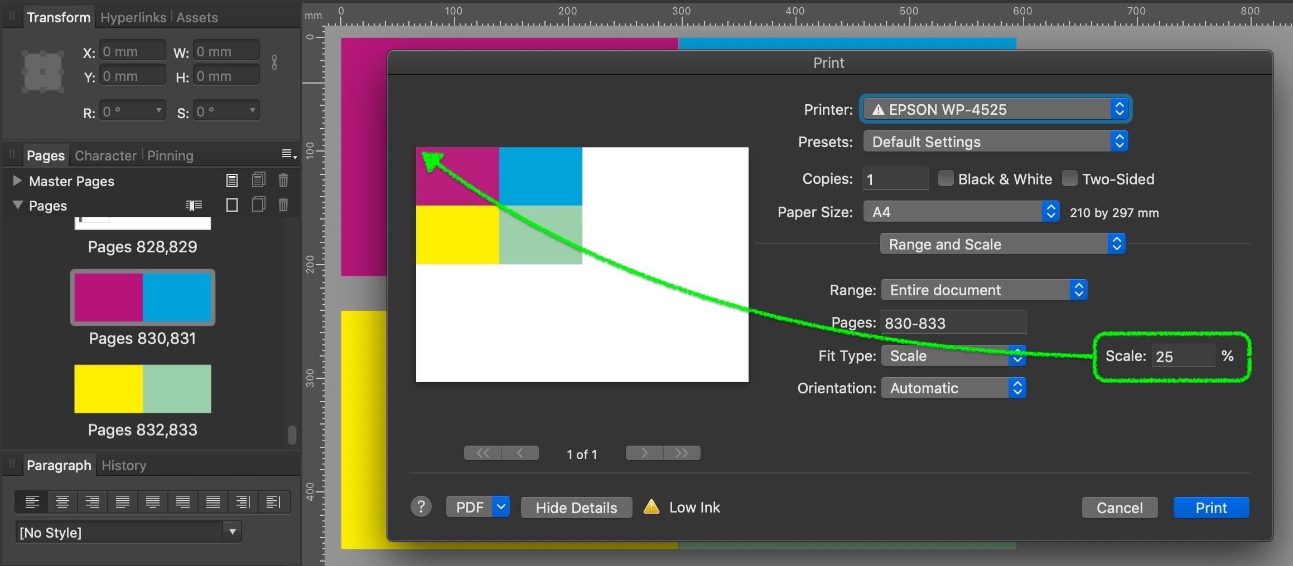
Task: Open the Presets Default Settings dropdown
Action: point(996,141)
